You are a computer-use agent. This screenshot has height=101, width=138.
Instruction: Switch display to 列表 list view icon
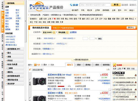[x=35, y=65]
